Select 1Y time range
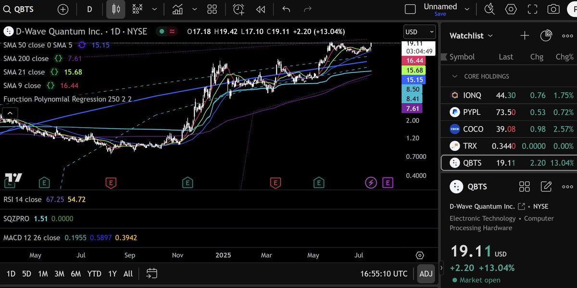Image resolution: width=577 pixels, height=288 pixels. pyautogui.click(x=112, y=274)
